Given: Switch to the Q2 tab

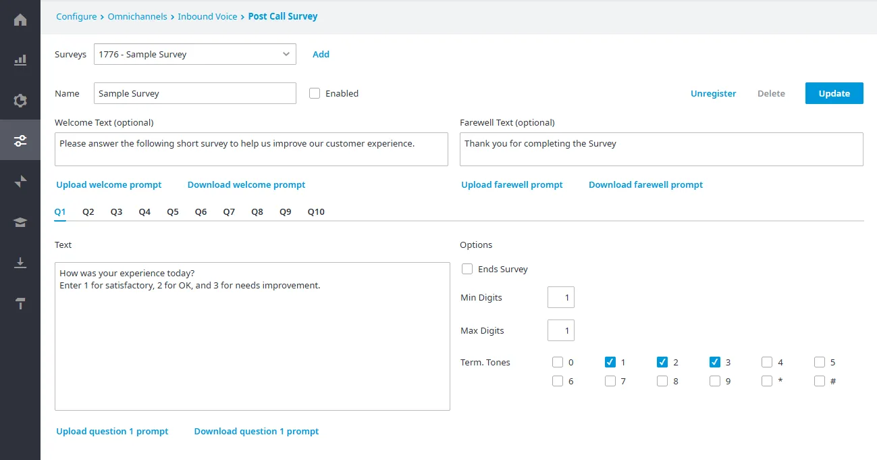Looking at the screenshot, I should 88,211.
